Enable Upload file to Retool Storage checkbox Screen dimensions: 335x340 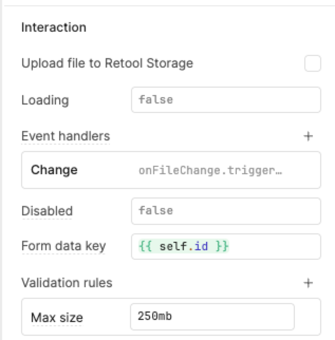pyautogui.click(x=312, y=64)
